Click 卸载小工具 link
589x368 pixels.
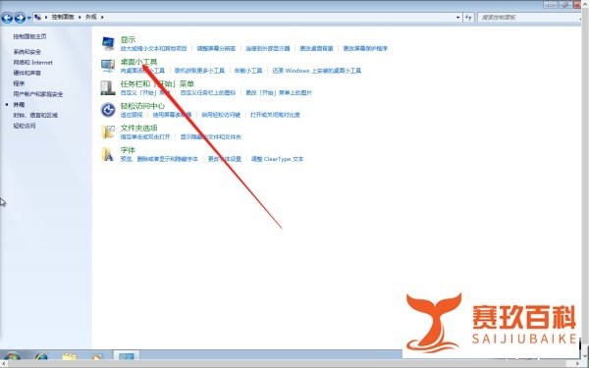click(248, 71)
